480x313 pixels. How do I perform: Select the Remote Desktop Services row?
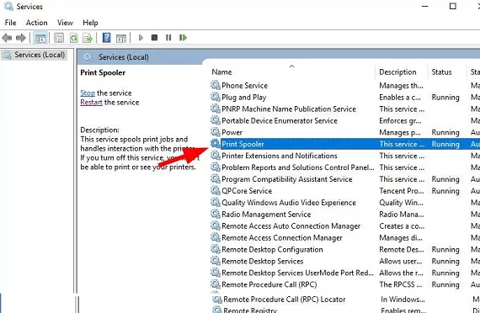tap(345, 262)
